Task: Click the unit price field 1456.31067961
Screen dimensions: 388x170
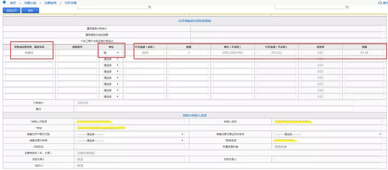Action: click(232, 53)
